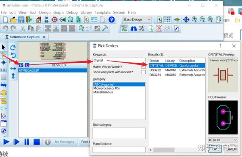The height and width of the screenshot is (157, 242).
Task: Toggle the wire autorouter icon
Action: click(x=124, y=29)
